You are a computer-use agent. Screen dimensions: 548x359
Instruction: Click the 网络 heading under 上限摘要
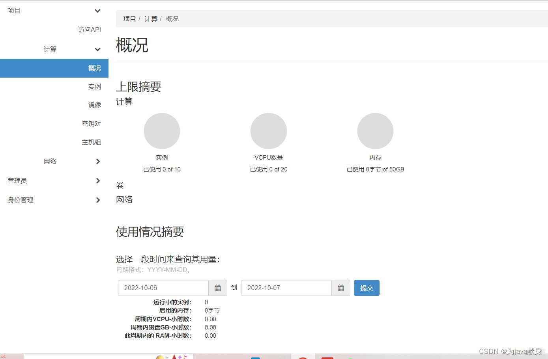tap(124, 199)
